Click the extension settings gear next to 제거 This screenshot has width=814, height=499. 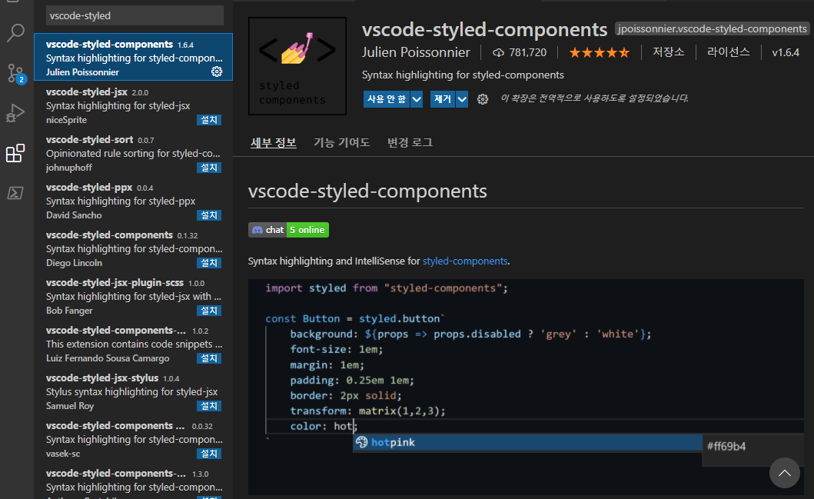tap(482, 98)
